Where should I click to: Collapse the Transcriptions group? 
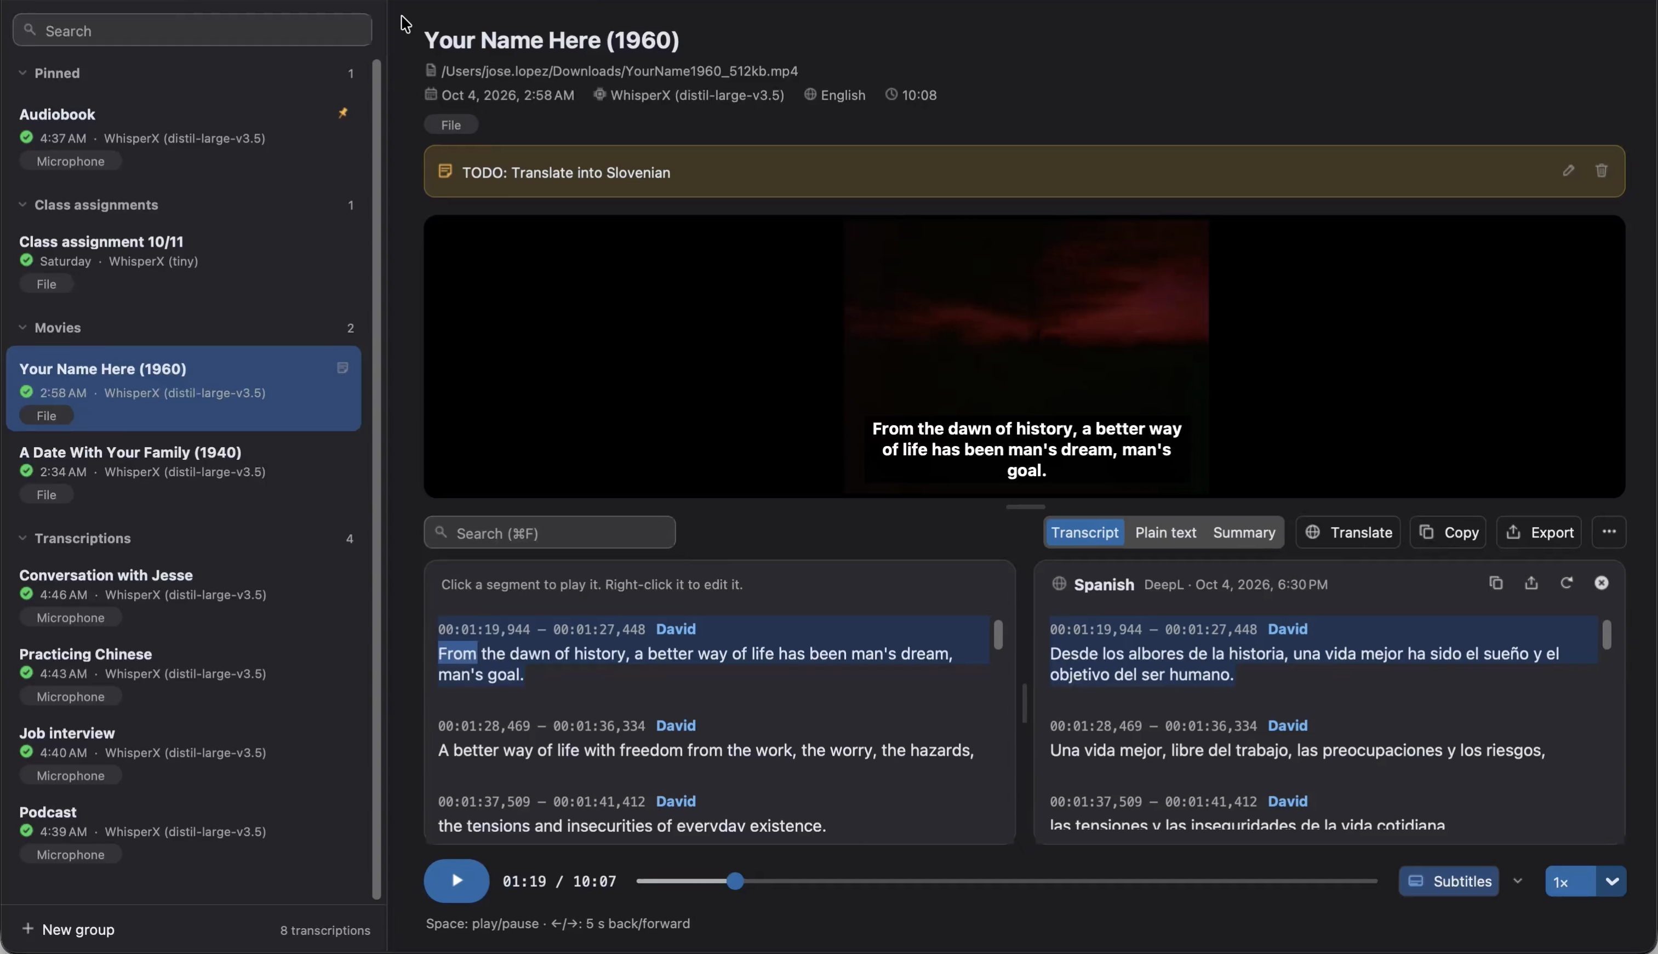tap(22, 538)
